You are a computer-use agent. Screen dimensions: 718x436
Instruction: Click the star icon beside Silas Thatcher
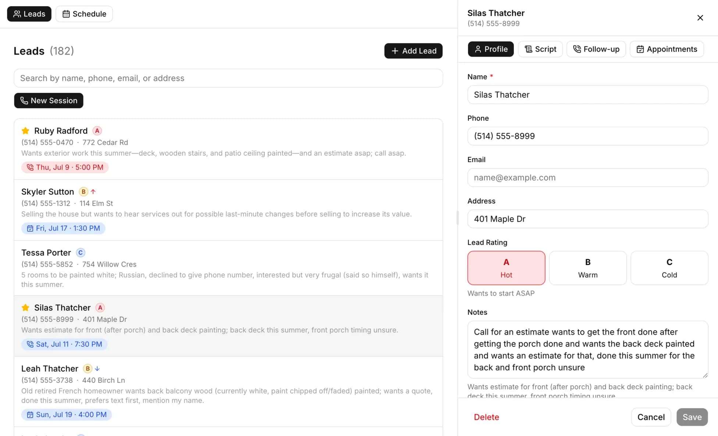[x=25, y=307]
